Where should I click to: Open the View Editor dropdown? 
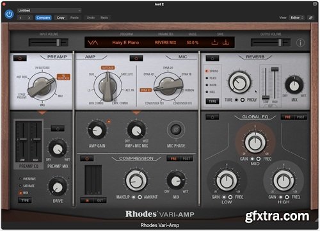click(297, 18)
